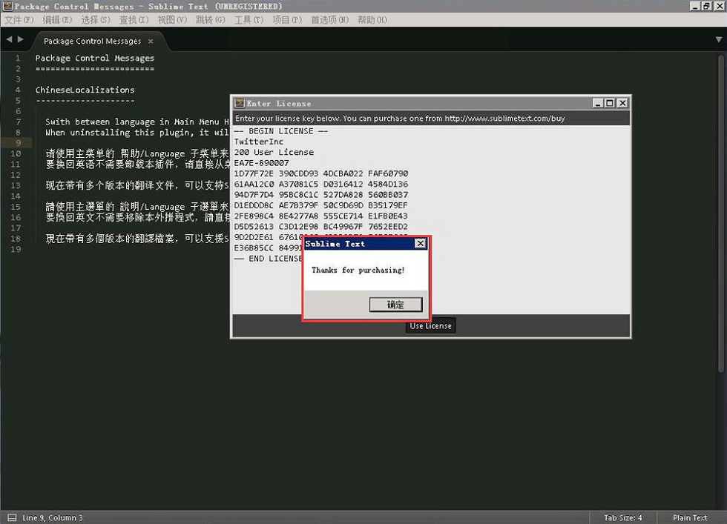This screenshot has height=524, width=727.
Task: Click the TwitterInc line in license
Action: [x=259, y=142]
